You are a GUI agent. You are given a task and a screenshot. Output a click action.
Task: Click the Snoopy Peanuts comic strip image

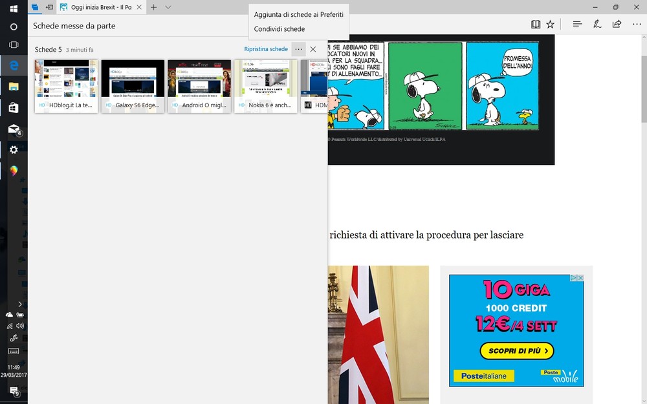(433, 86)
